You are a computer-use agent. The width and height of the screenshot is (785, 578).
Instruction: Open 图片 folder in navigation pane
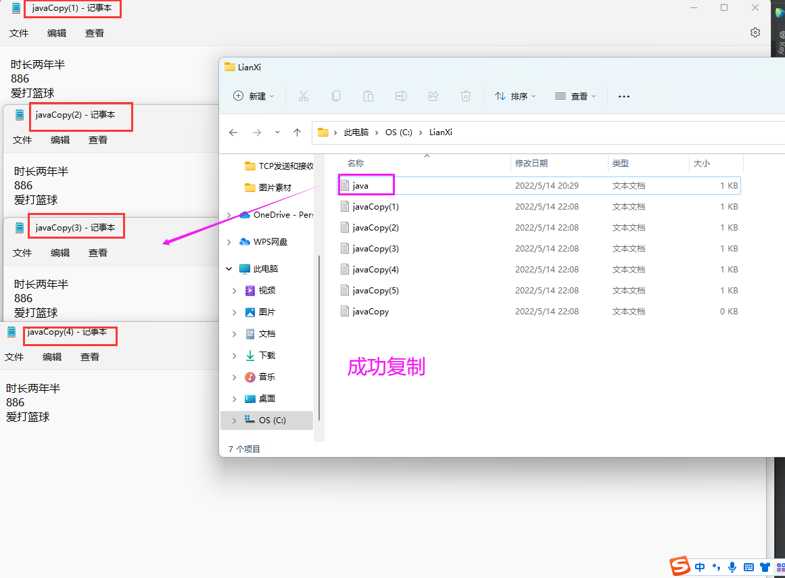260,312
